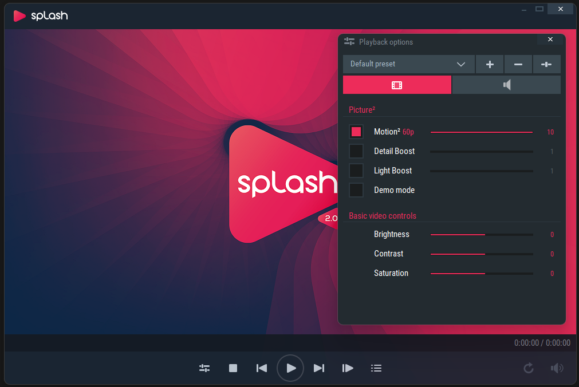
Task: Add a new preset with plus button
Action: [x=490, y=64]
